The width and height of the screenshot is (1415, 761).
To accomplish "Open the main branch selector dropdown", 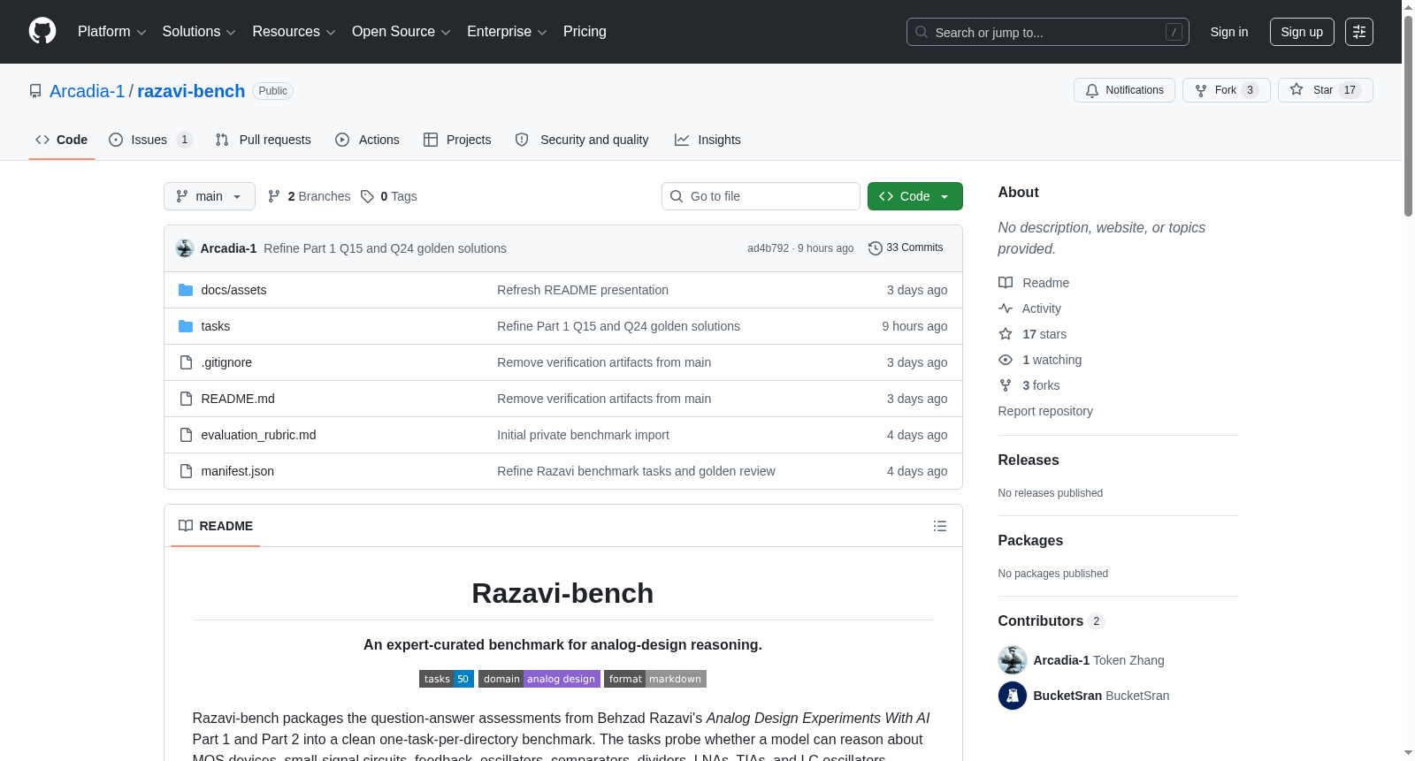I will [210, 196].
